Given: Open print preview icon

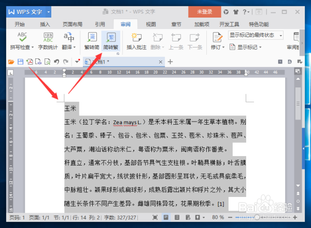Looking at the screenshot, I should coord(47,62).
